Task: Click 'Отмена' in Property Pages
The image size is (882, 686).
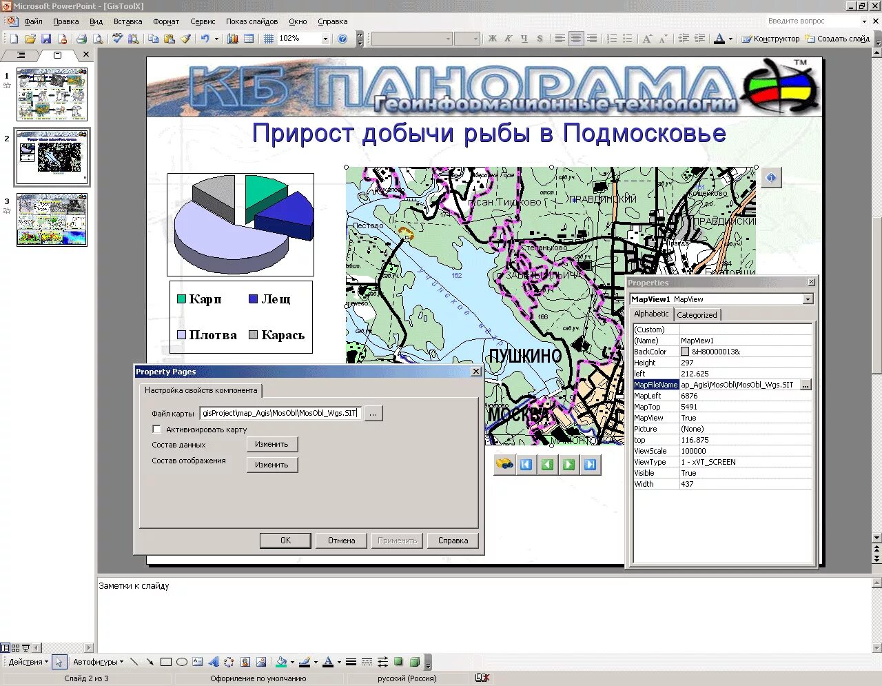Action: 341,541
